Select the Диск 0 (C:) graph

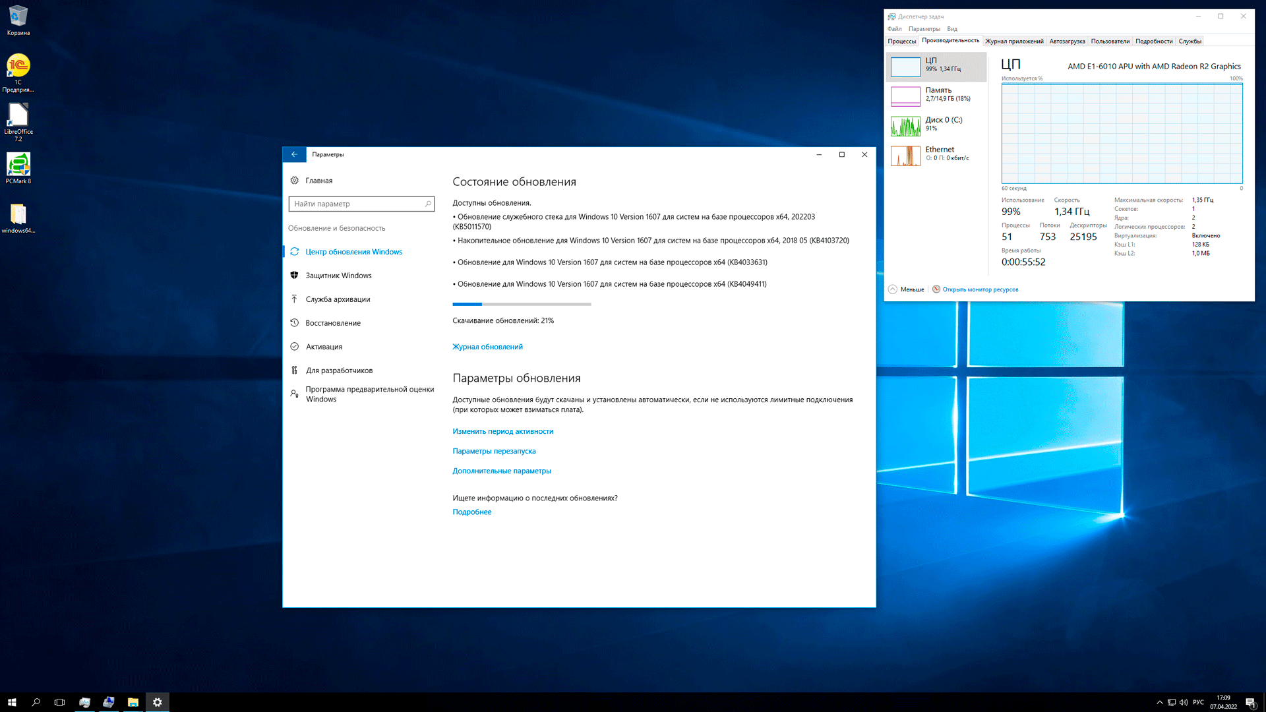pos(905,126)
